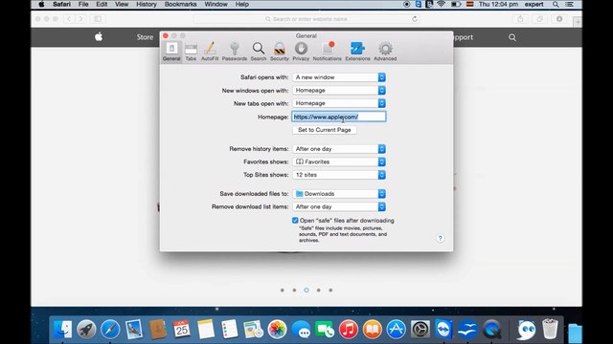
Task: Open Photos from the Dock
Action: [277, 329]
